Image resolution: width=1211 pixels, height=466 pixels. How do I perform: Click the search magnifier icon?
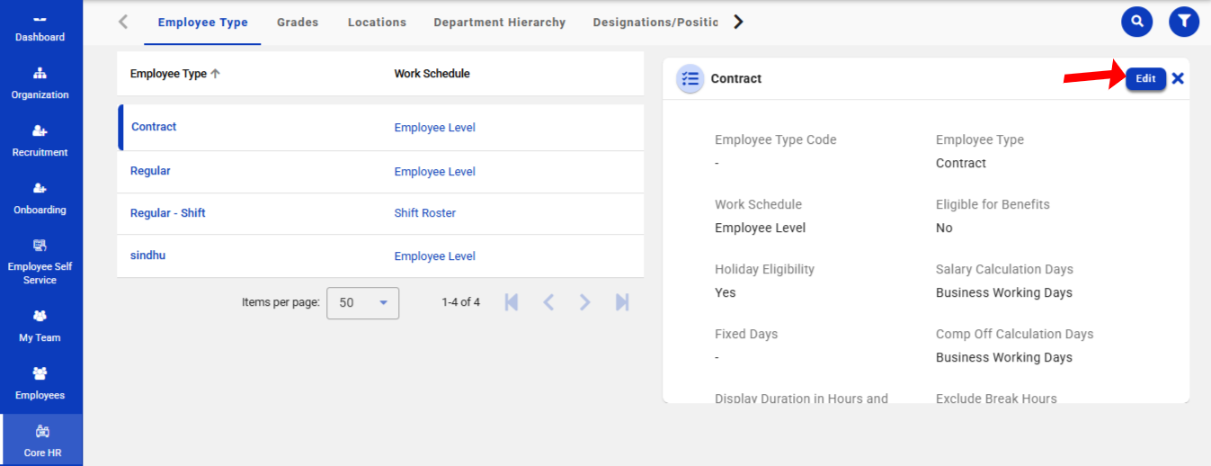coord(1136,22)
